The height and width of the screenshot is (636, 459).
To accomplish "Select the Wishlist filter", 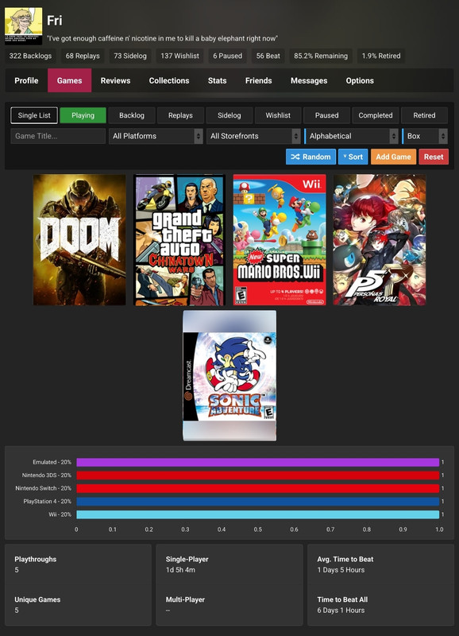I will [x=278, y=115].
